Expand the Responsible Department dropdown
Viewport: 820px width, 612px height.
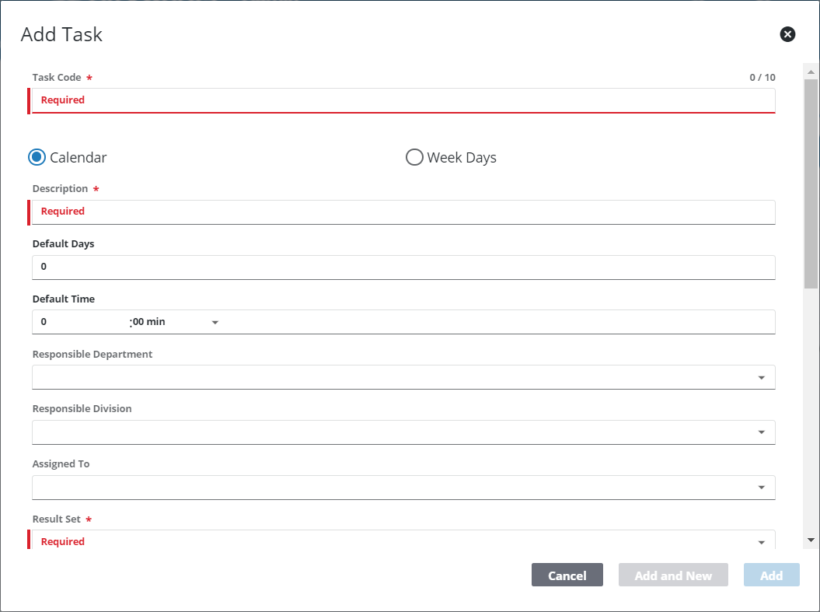pyautogui.click(x=761, y=378)
